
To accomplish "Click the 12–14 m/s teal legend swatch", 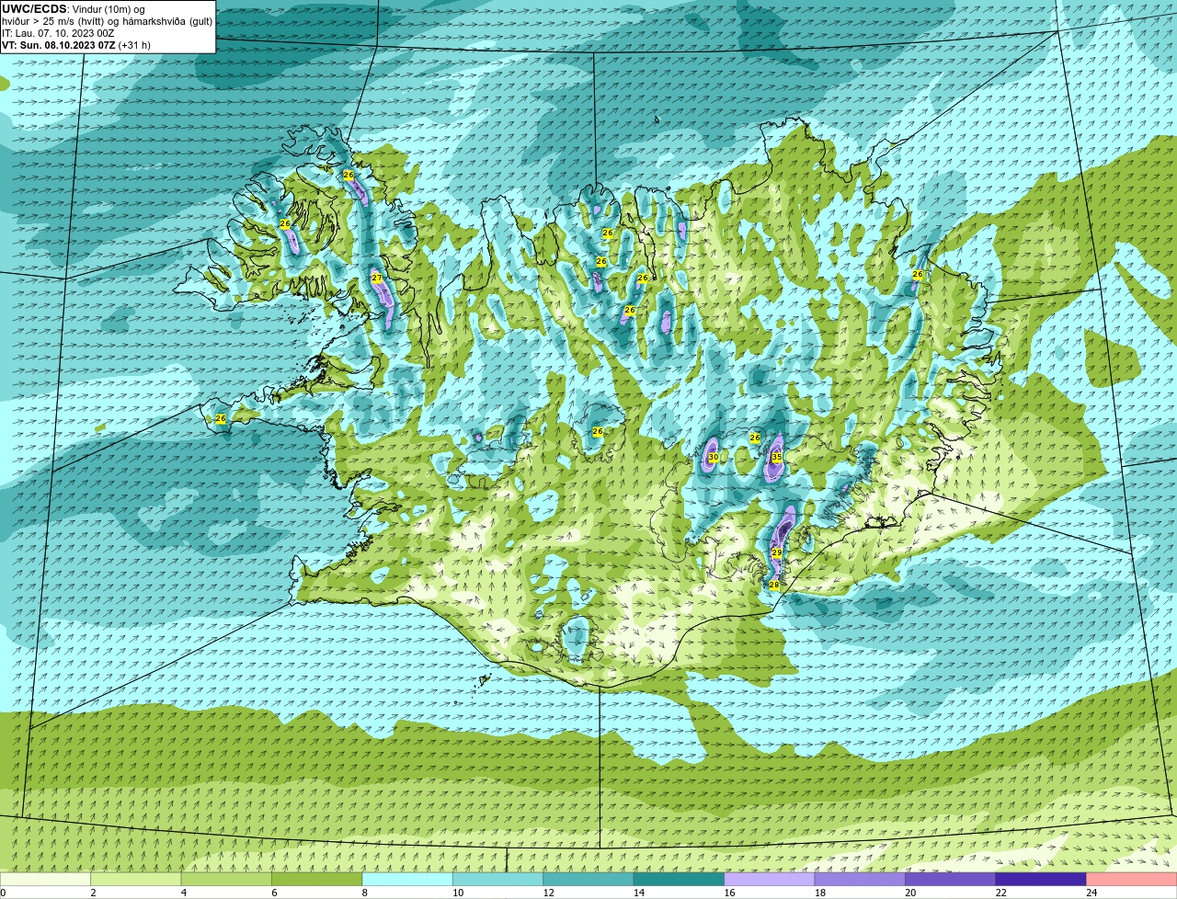I will pyautogui.click(x=589, y=880).
